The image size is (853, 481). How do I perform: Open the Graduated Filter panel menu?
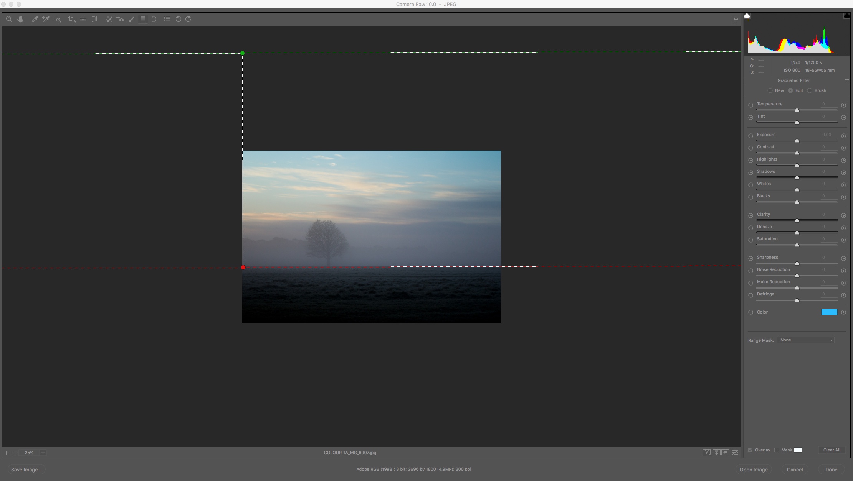[x=846, y=81]
